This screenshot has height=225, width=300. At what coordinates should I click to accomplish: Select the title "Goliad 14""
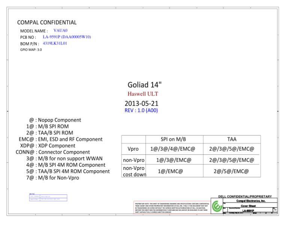145,85
